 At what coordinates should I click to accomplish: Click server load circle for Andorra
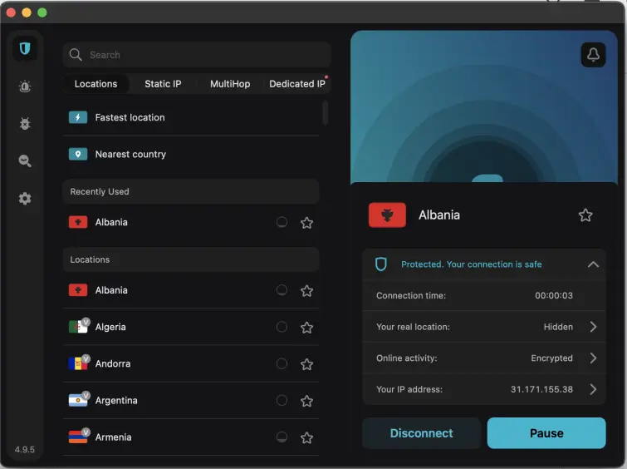click(282, 363)
